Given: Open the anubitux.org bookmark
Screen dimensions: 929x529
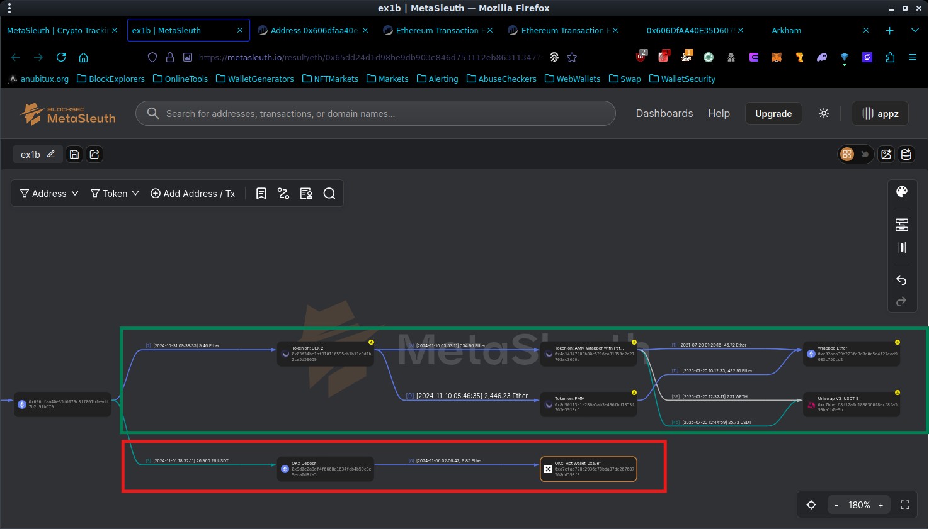Looking at the screenshot, I should 39,79.
